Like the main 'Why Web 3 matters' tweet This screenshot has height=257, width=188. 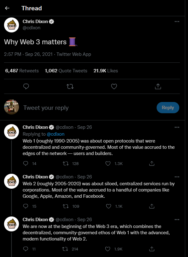coord(114,86)
